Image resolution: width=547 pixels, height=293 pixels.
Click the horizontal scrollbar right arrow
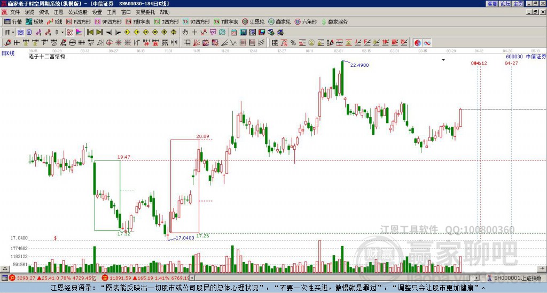477,278
